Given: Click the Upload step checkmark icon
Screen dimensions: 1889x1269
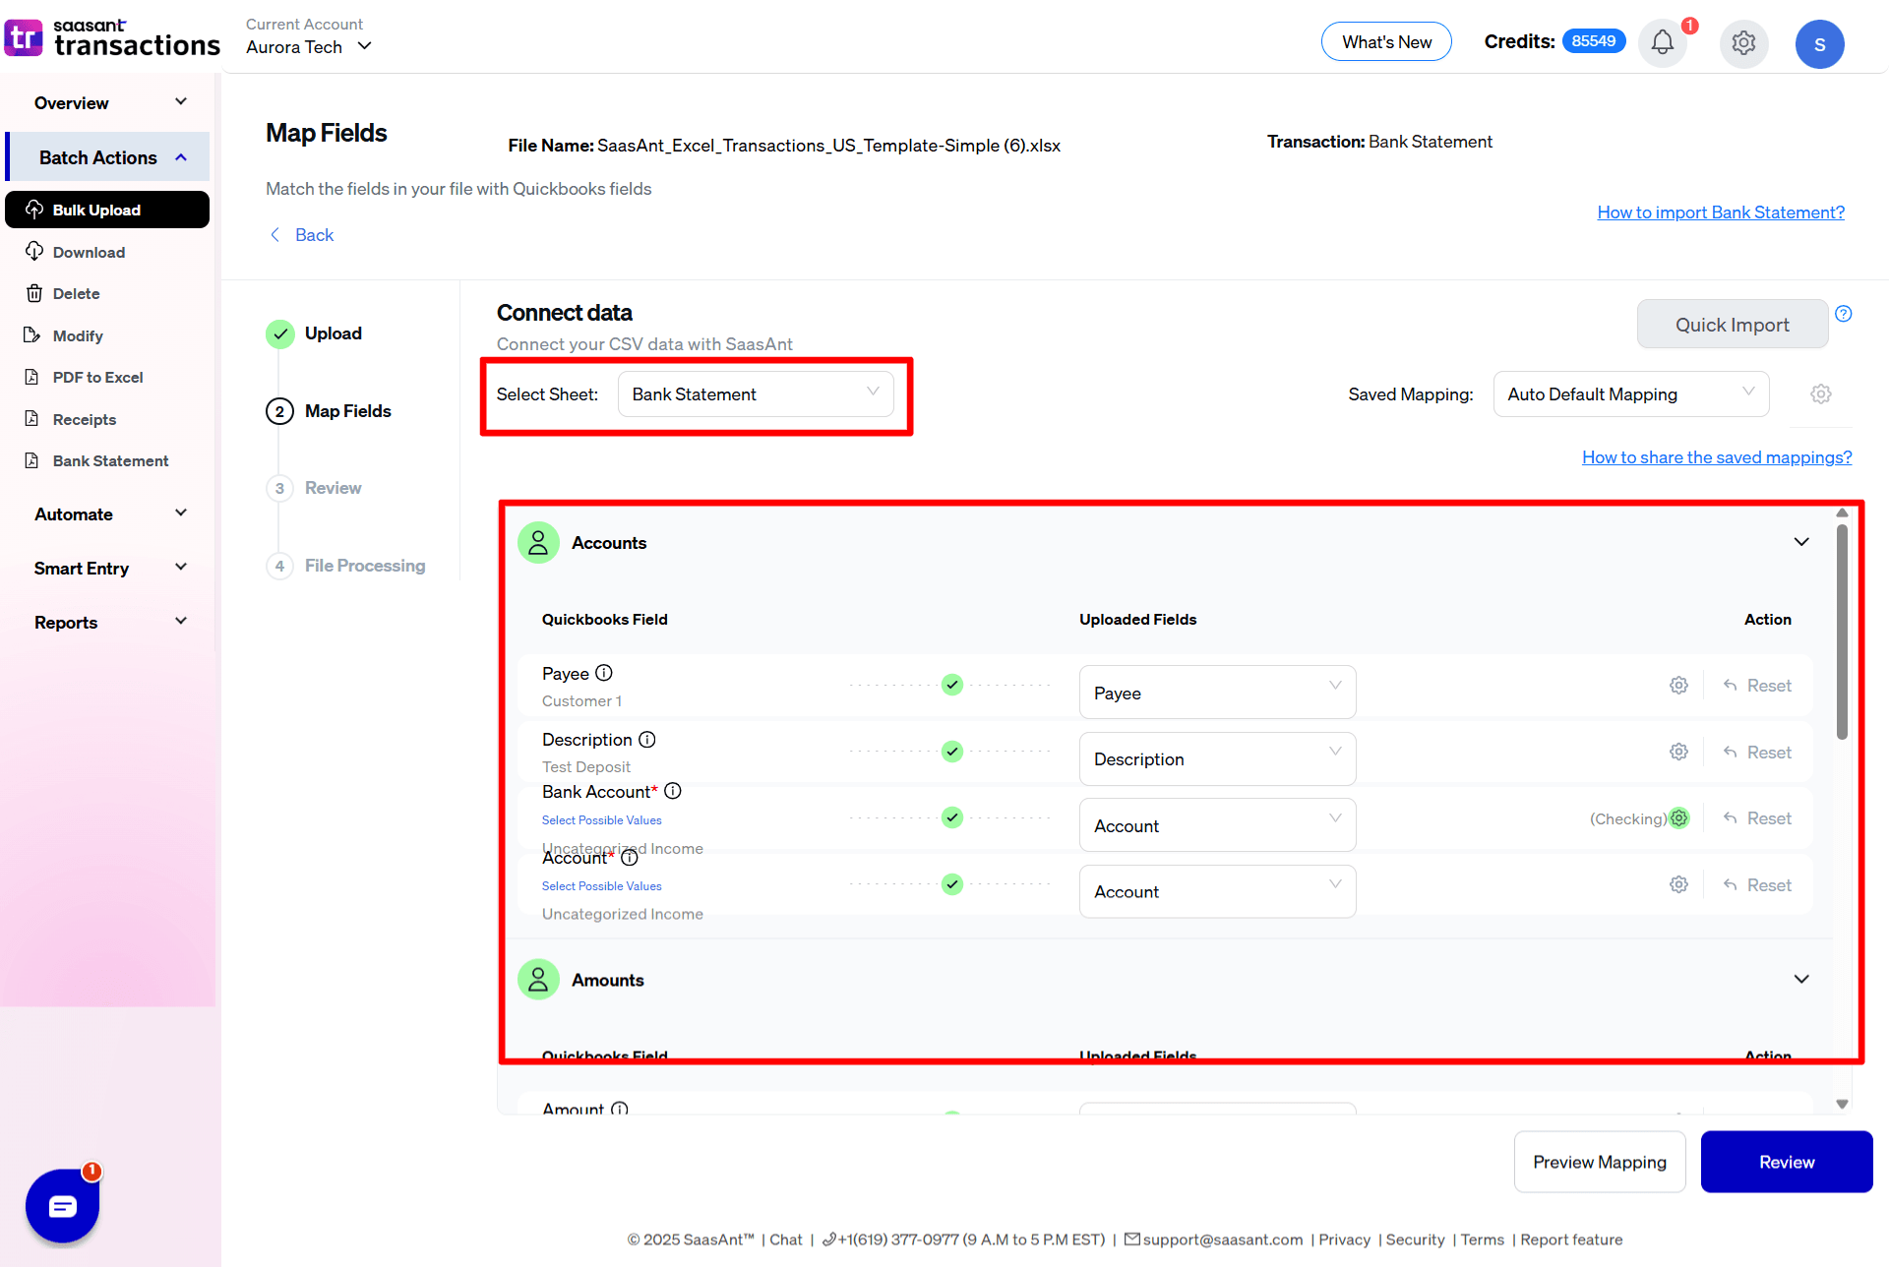Looking at the screenshot, I should coord(280,333).
